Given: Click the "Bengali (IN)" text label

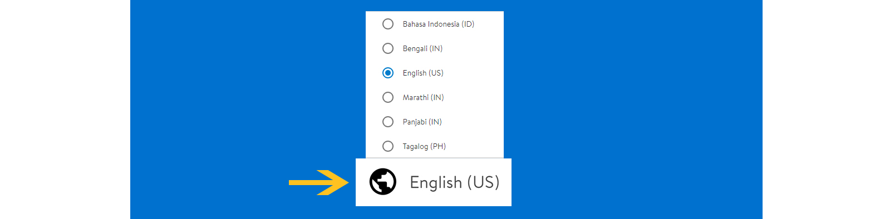Looking at the screenshot, I should point(422,48).
